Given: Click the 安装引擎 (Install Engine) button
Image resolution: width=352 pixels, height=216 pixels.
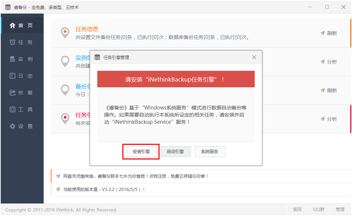Looking at the screenshot, I should click(141, 151).
